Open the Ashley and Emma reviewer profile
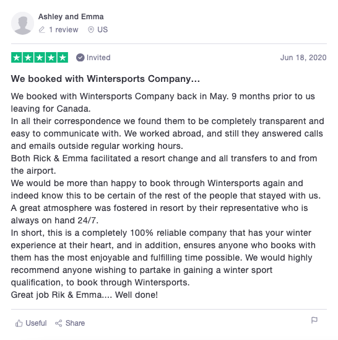This screenshot has height=340, width=338. (71, 17)
